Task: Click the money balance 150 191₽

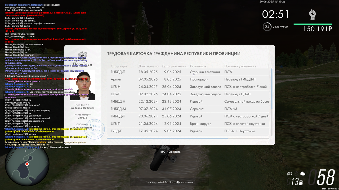Action: (x=318, y=29)
